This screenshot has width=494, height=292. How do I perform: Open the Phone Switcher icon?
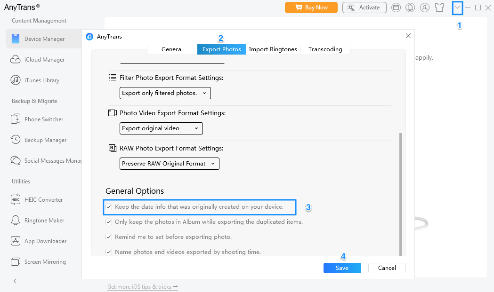point(16,119)
